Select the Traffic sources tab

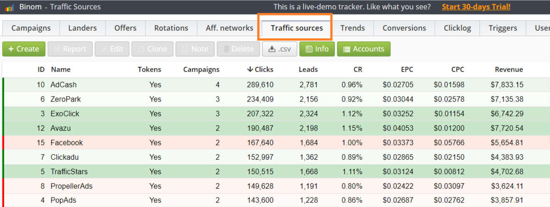pos(296,28)
